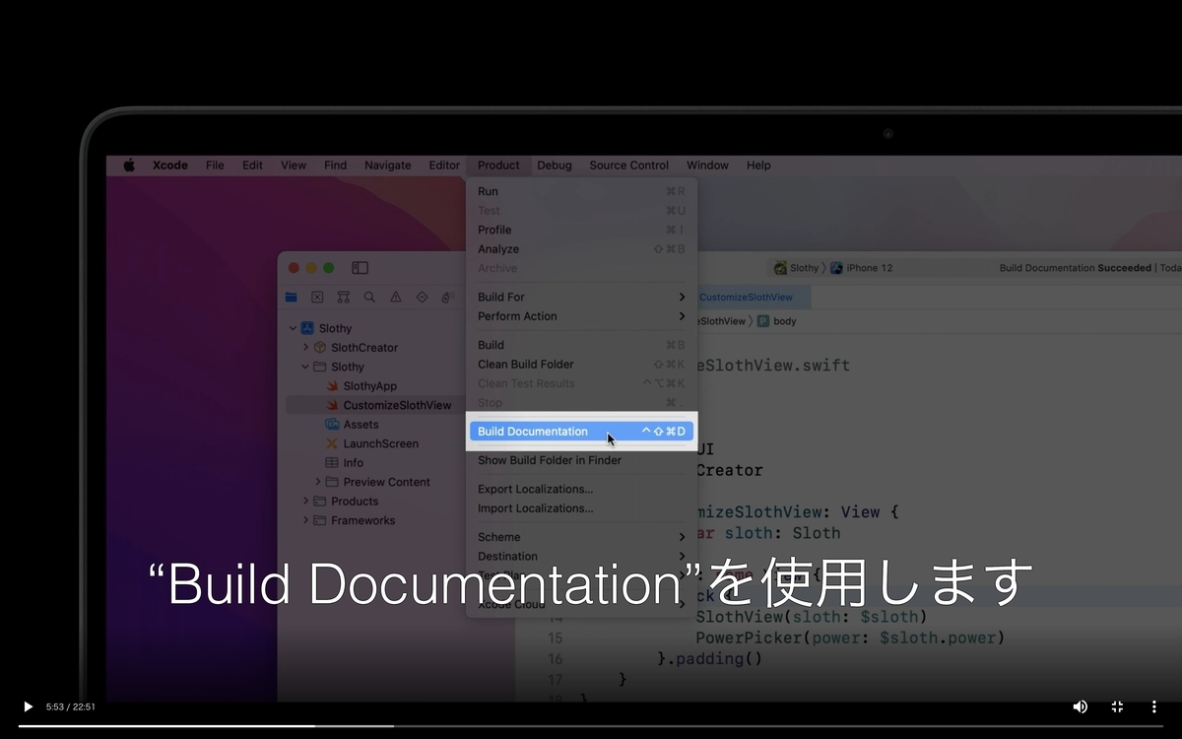The width and height of the screenshot is (1182, 739).
Task: Exit full screen mode
Action: (x=1117, y=706)
